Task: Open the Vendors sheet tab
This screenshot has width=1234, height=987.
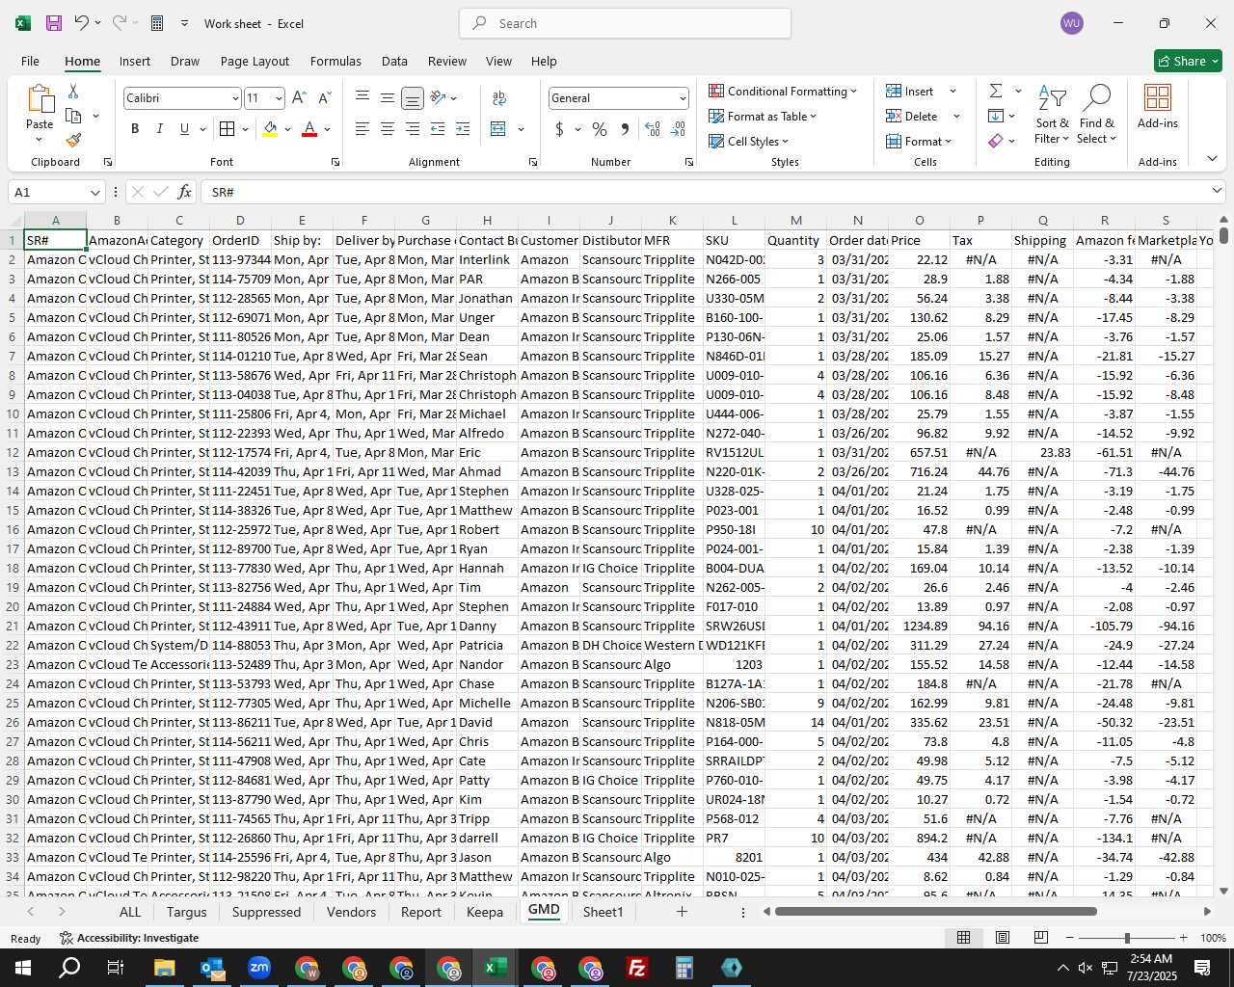Action: 351,911
